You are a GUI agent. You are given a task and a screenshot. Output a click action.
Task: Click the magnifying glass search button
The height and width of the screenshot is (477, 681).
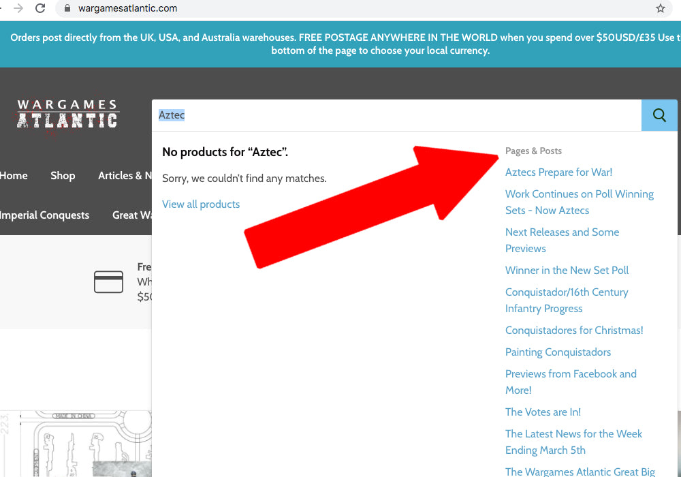tap(659, 115)
